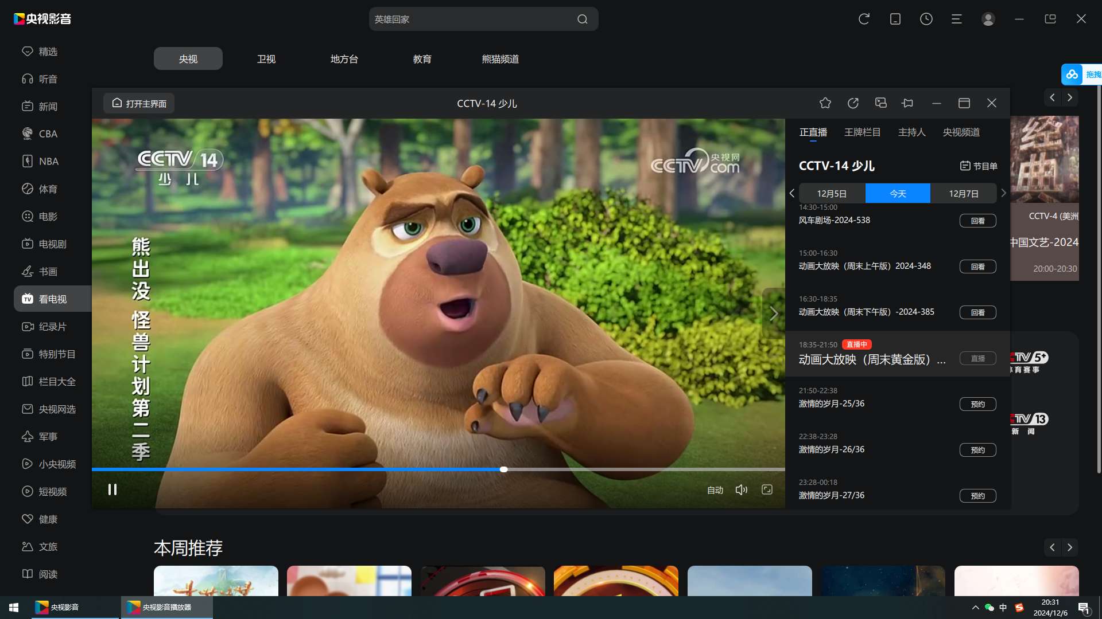1102x619 pixels.
Task: Click the search magnifier icon
Action: 582,19
